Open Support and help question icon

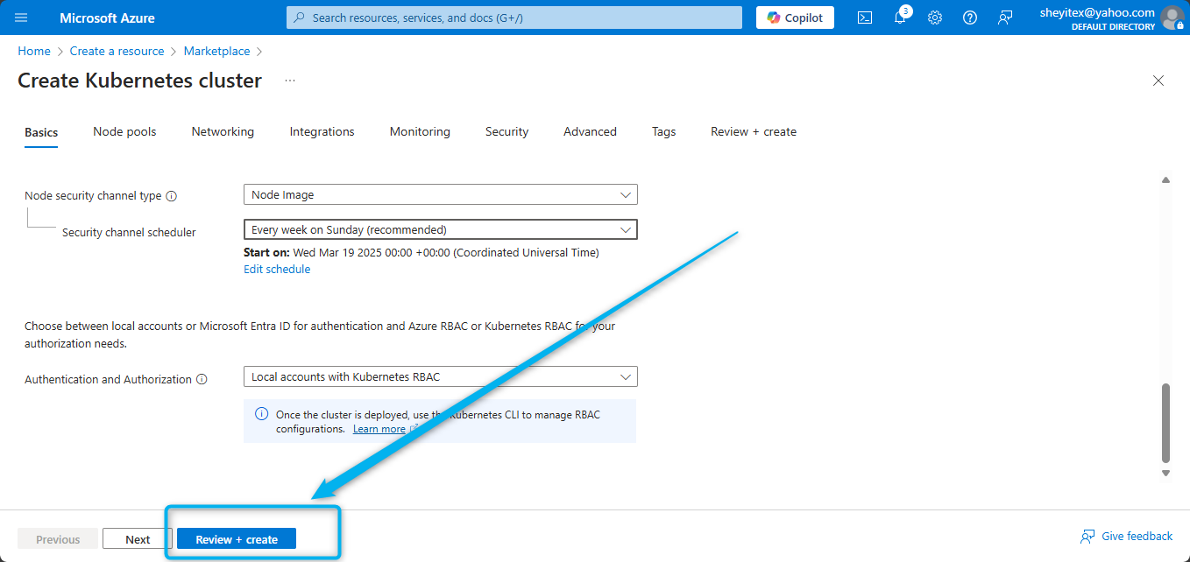click(x=970, y=18)
